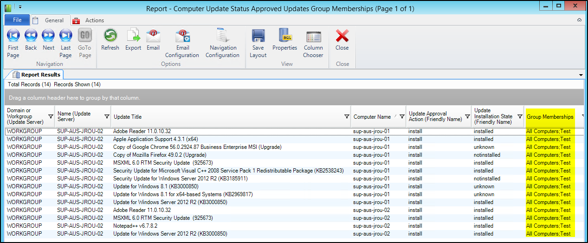Screen dimensions: 588x243
Task: Select Visual C++ 2008 KB2538243 update row
Action: (294, 171)
